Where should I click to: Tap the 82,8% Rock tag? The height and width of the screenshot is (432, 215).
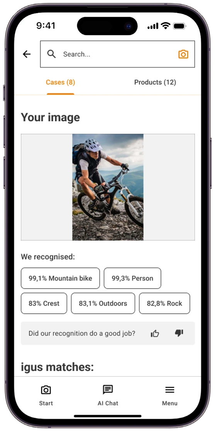pyautogui.click(x=164, y=303)
